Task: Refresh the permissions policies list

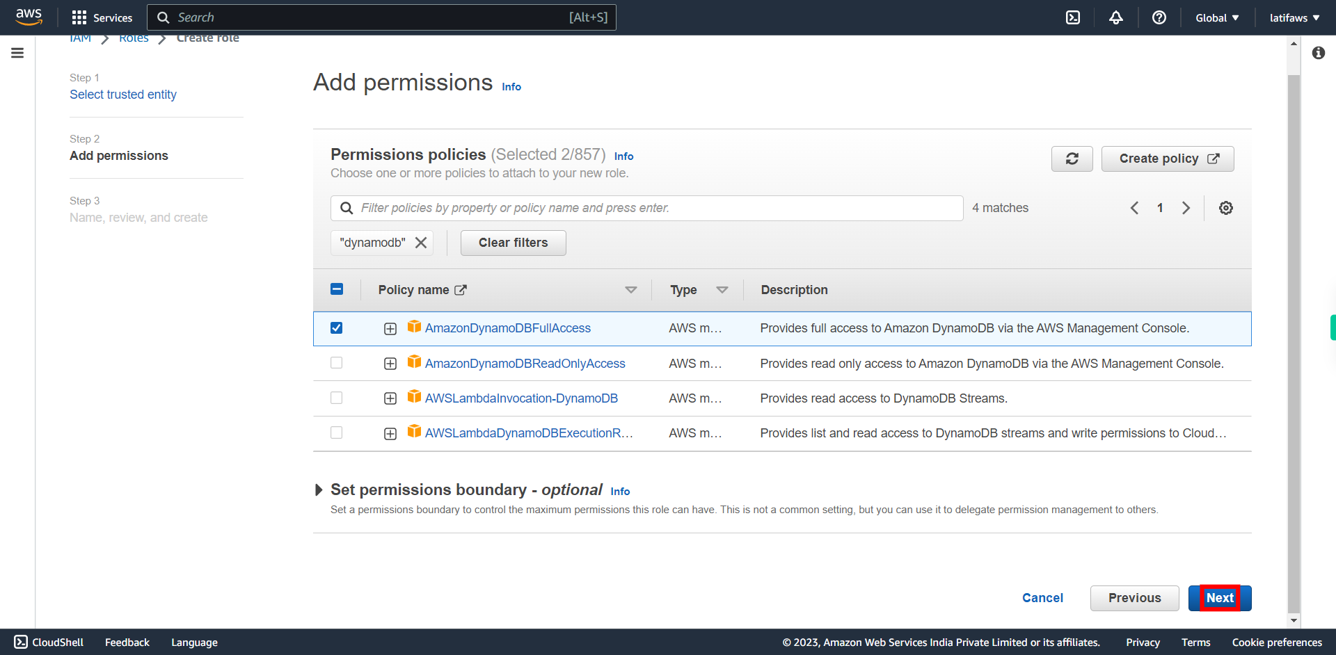Action: click(x=1072, y=159)
